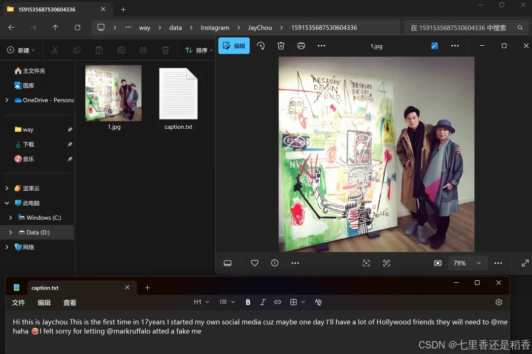This screenshot has height=354, width=532.
Task: Expand hidden breadcrumb path ellipsis
Action: pos(128,28)
